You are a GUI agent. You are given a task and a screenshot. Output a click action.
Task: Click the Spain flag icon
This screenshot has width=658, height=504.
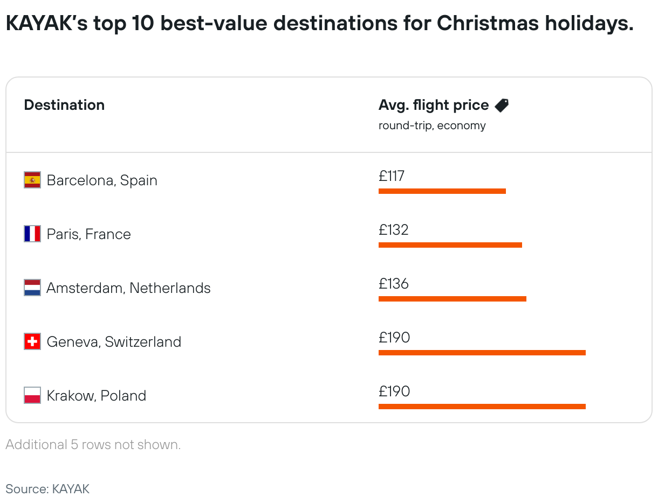coord(32,180)
